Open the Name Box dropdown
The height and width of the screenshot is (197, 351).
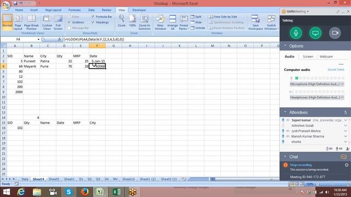click(38, 39)
